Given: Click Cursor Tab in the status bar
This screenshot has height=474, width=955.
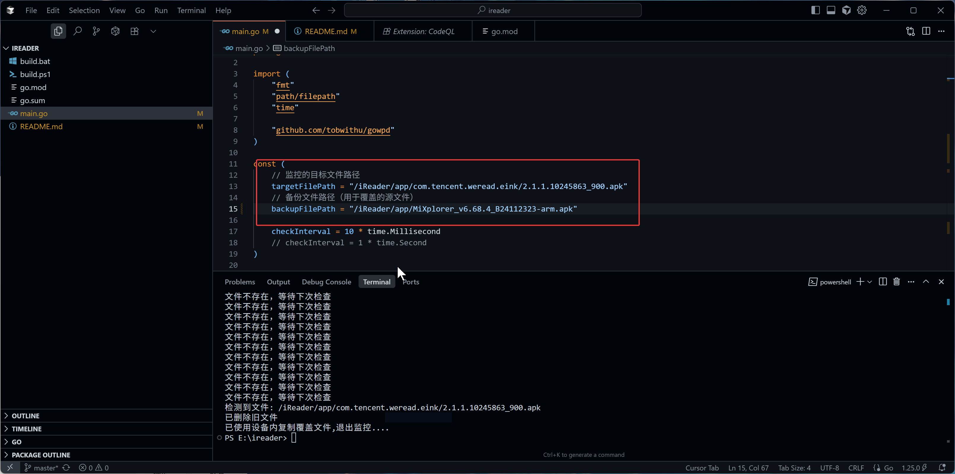Looking at the screenshot, I should click(x=702, y=467).
